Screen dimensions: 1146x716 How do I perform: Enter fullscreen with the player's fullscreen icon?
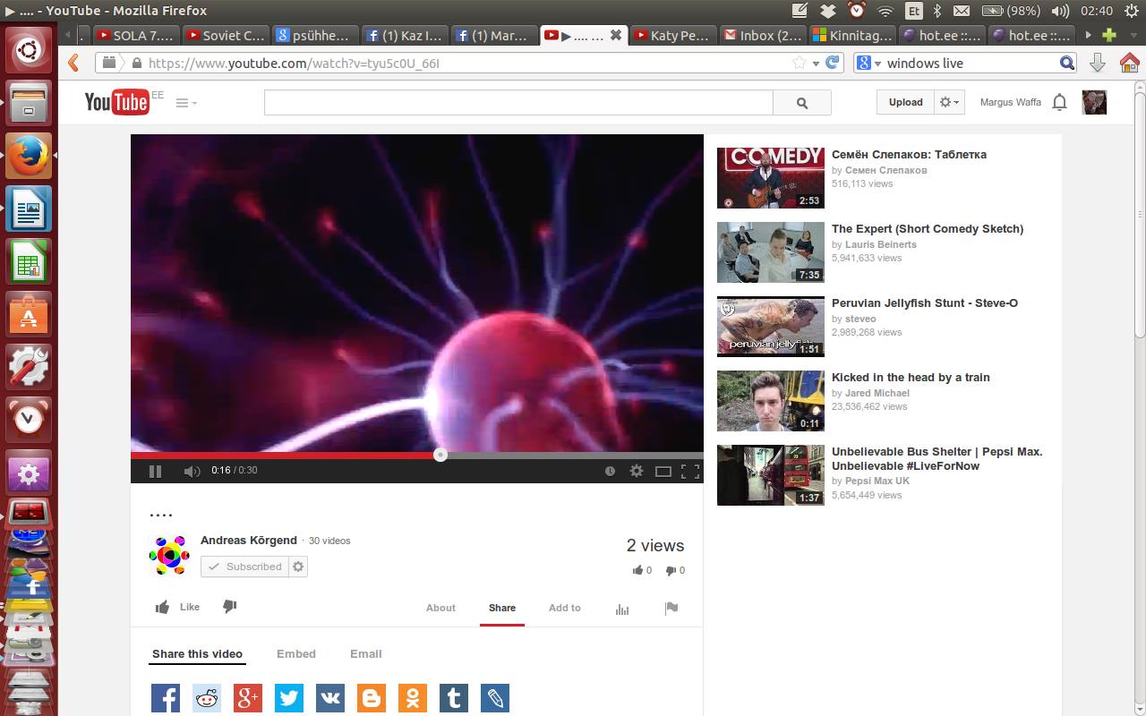(x=690, y=471)
